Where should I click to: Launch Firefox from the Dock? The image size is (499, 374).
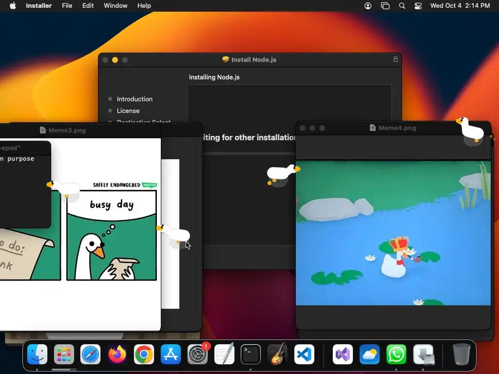(117, 355)
